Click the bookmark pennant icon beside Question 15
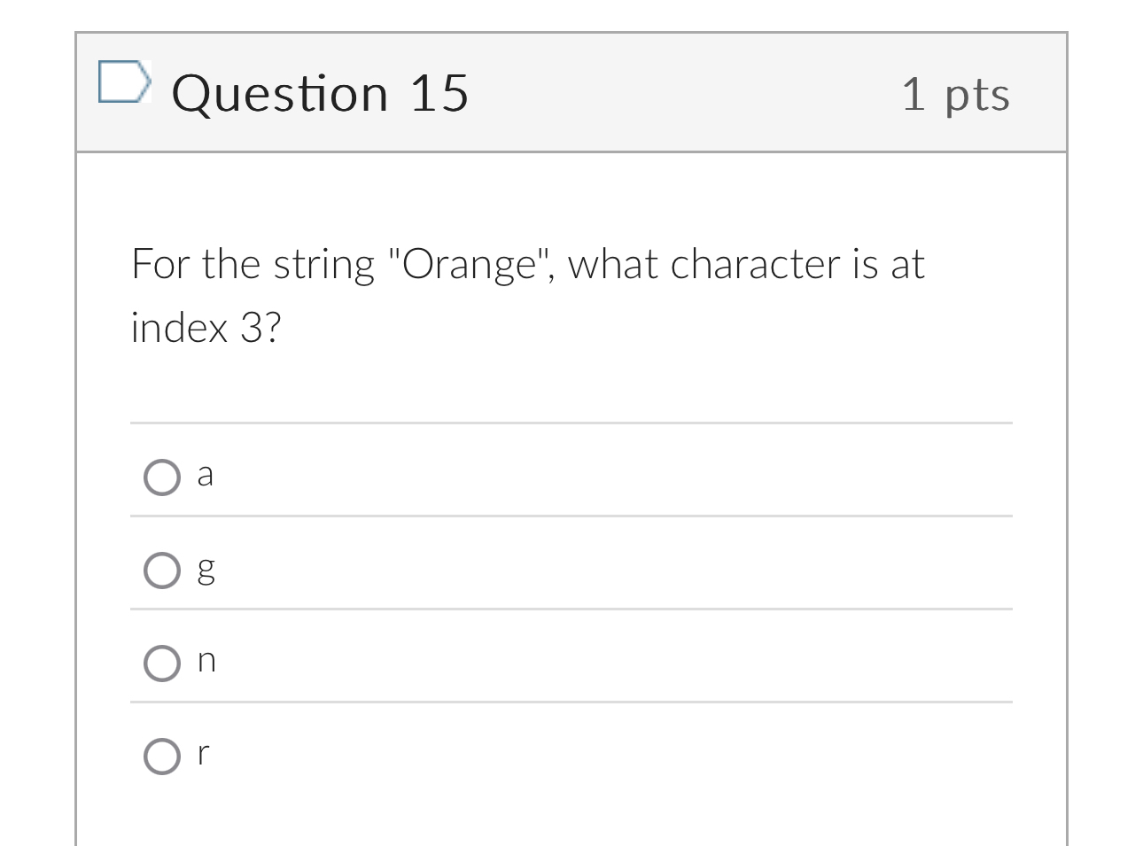 [x=126, y=83]
